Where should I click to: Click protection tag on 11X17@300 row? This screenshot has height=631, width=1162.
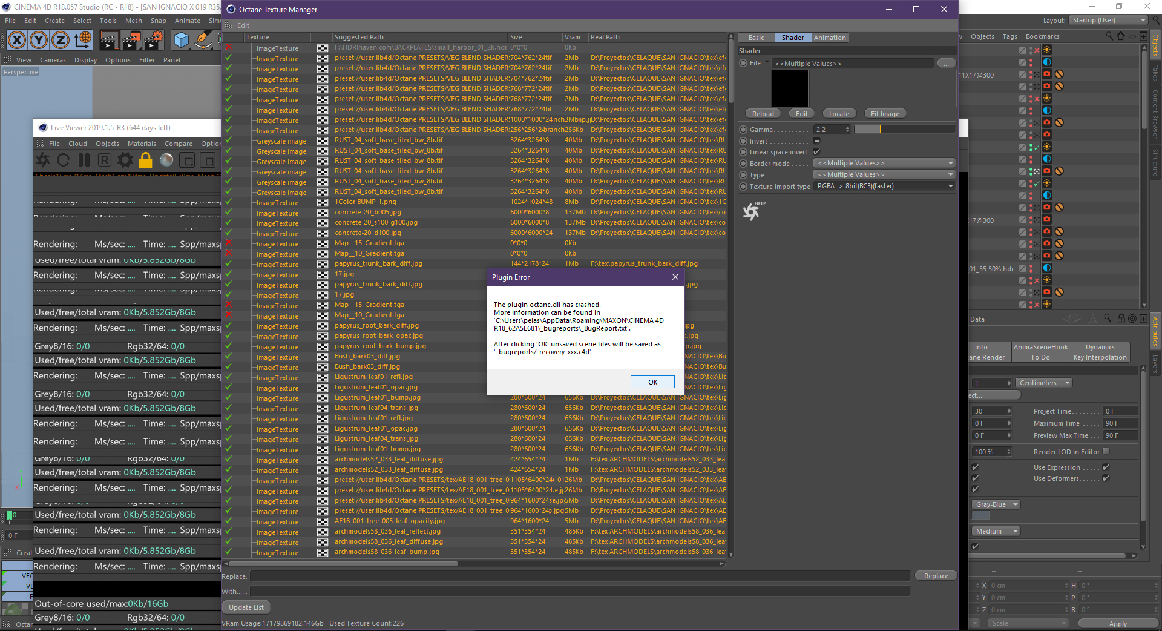(x=1059, y=74)
